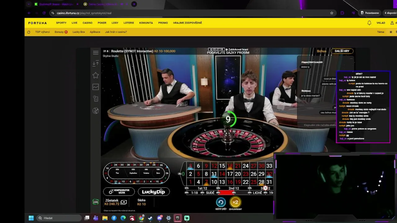This screenshot has width=397, height=223.
Task: Open notifications bell in Fortuna header
Action: coord(369,23)
